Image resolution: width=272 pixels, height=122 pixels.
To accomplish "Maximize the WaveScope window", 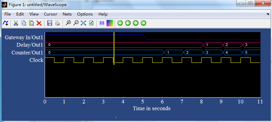I will 250,3.
